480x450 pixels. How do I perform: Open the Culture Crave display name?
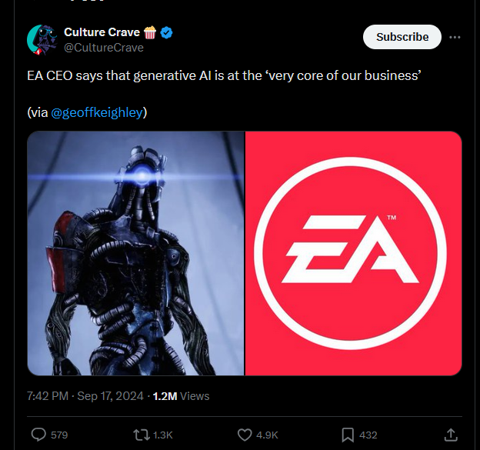click(102, 32)
